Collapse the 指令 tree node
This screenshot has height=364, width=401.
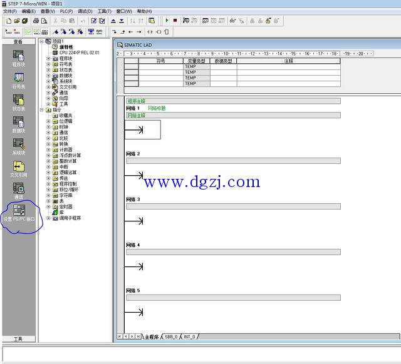pyautogui.click(x=42, y=109)
